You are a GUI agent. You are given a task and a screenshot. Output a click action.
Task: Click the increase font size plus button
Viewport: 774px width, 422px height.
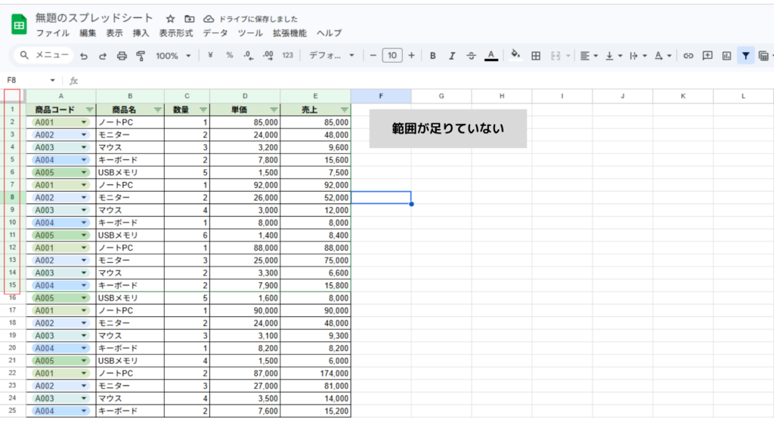click(411, 56)
